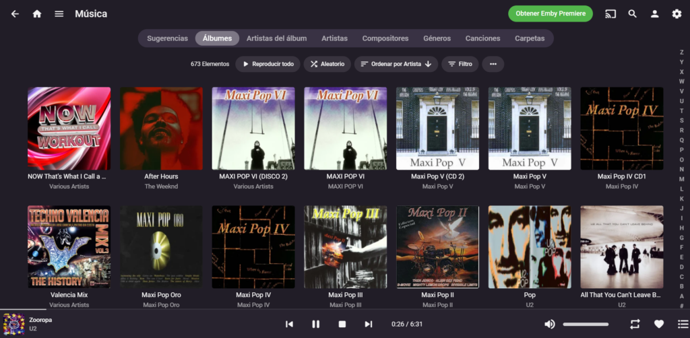Open the U2 Pop album cover
Image resolution: width=690 pixels, height=338 pixels.
click(530, 247)
